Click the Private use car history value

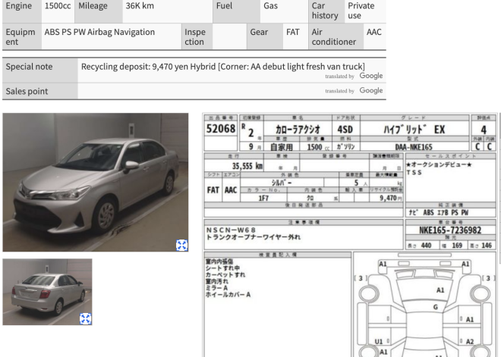pos(361,10)
